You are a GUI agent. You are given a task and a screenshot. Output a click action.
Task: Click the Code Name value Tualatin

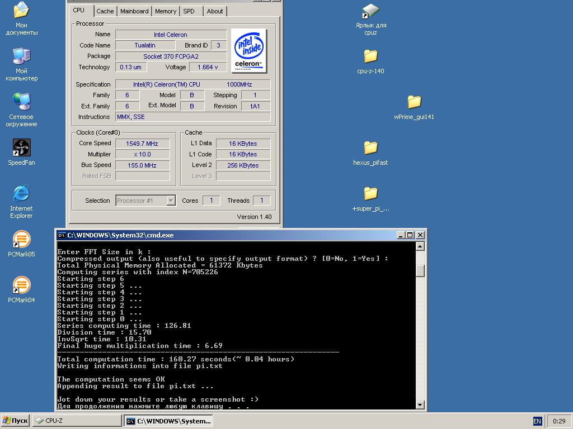145,45
